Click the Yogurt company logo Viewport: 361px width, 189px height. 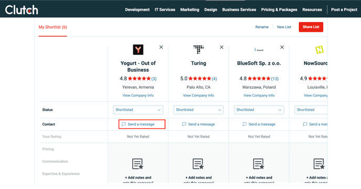138,49
